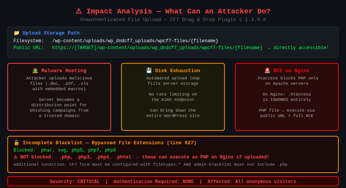Image resolution: width=346 pixels, height=188 pixels.
Task: Click the 'RCE on Nginx' heading
Action: (x=291, y=71)
